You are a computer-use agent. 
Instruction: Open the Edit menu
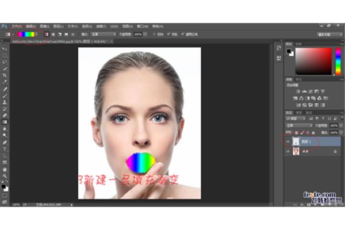(30, 26)
